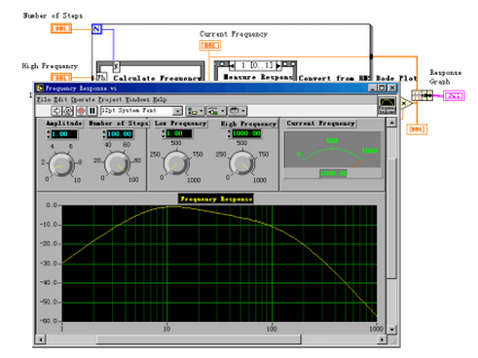Viewport: 478px width, 358px height.
Task: Click the Number of Steps knob
Action: 118,163
